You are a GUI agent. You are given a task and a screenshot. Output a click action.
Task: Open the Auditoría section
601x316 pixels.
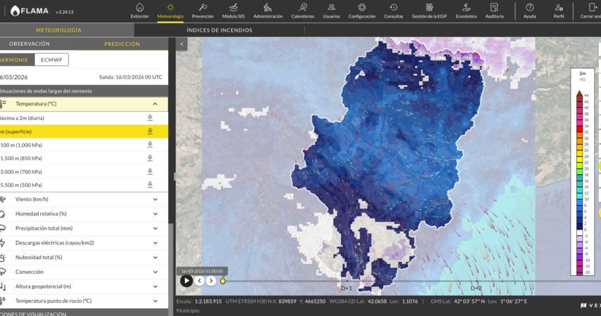[x=494, y=11]
